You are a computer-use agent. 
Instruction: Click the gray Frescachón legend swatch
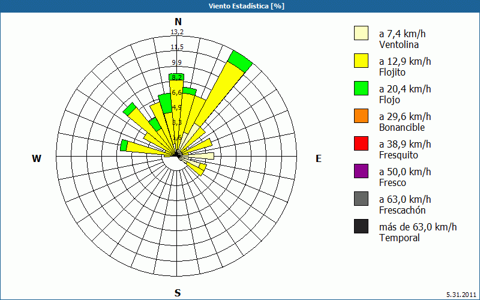pos(361,199)
